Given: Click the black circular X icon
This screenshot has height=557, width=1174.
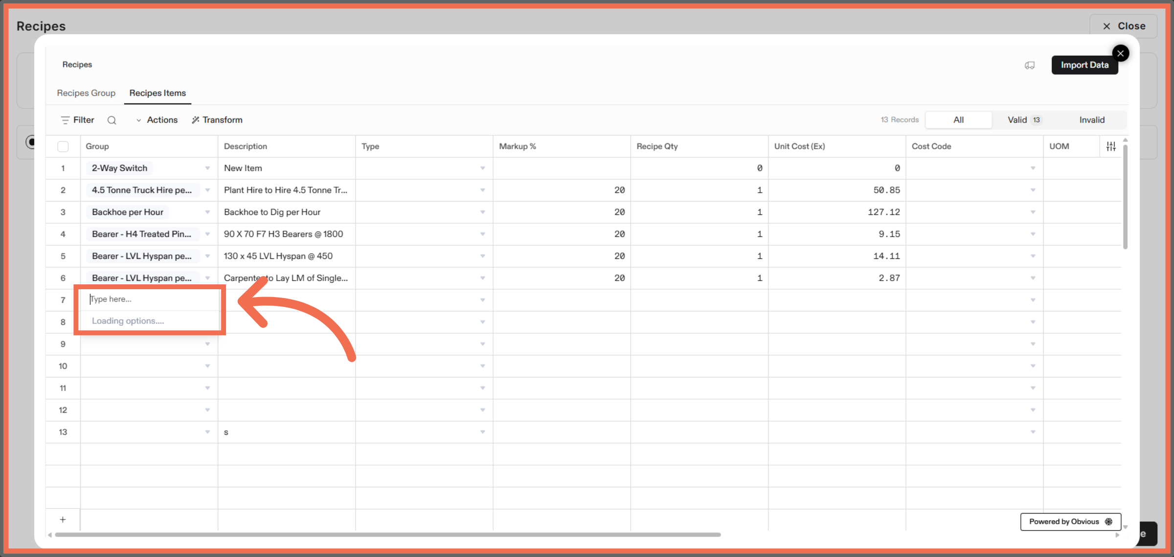Looking at the screenshot, I should (x=1120, y=53).
